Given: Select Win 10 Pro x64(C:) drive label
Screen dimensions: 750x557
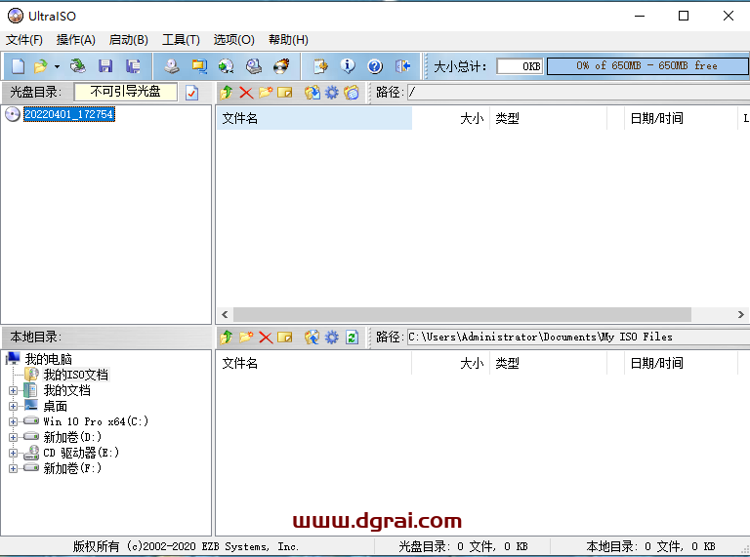Looking at the screenshot, I should click(x=96, y=421).
